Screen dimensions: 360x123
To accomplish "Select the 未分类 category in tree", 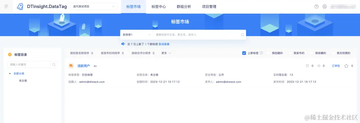I will pyautogui.click(x=23, y=81).
